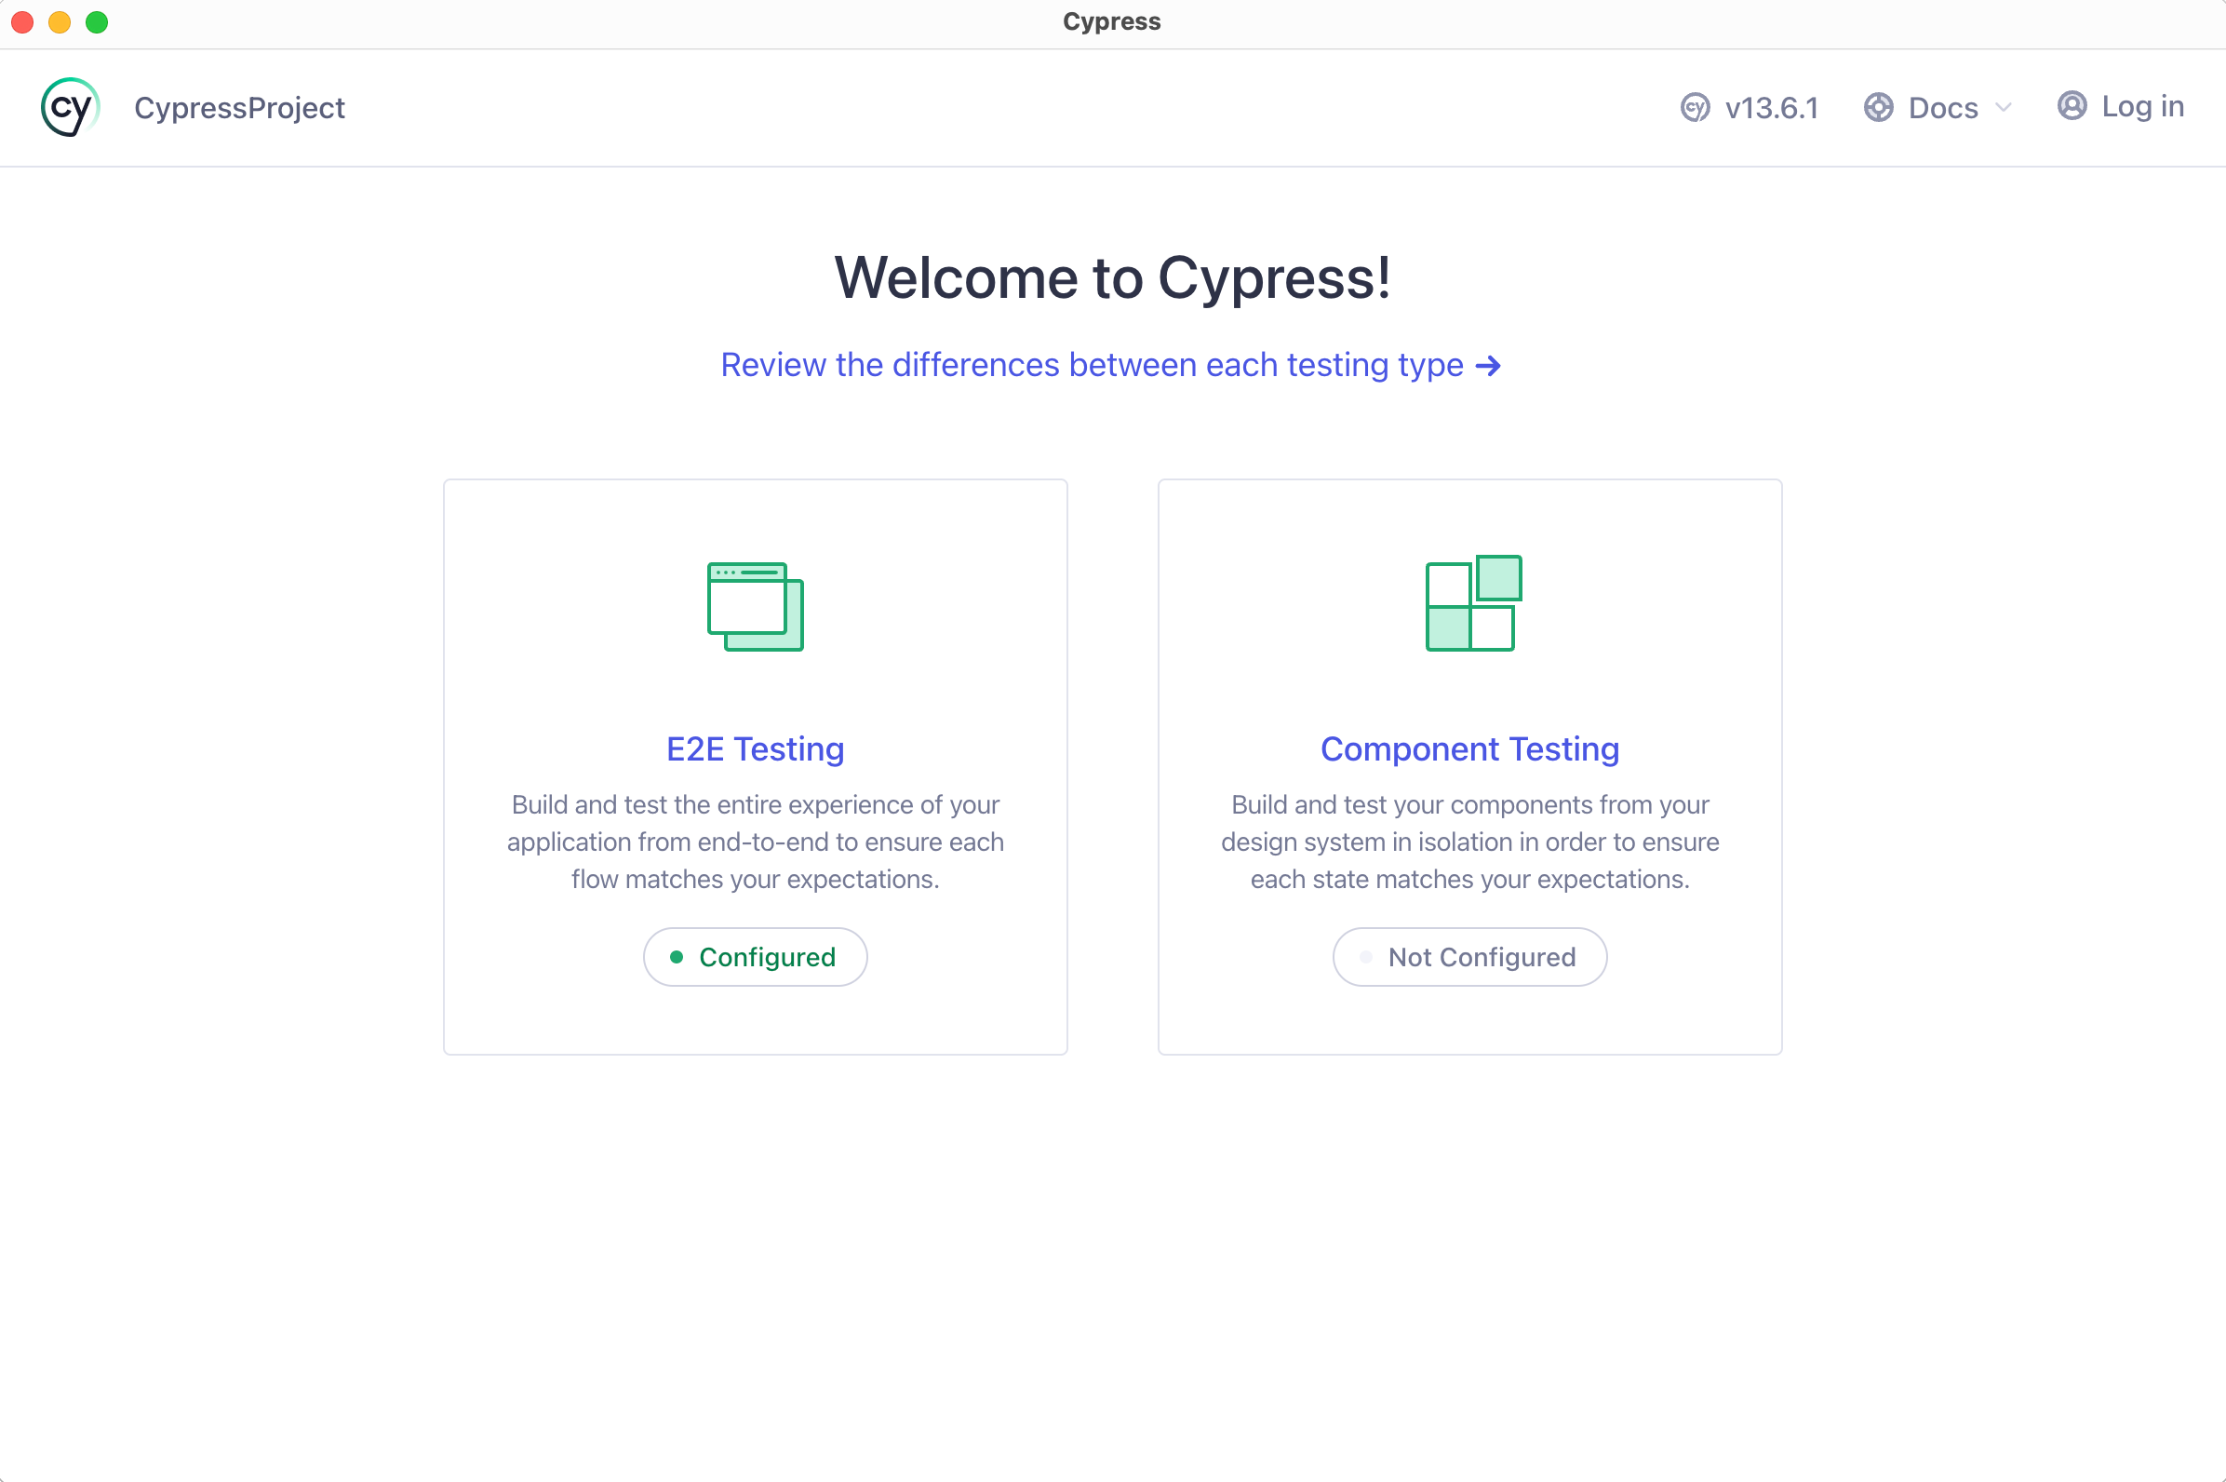
Task: Open version details via v13.6.1 label
Action: 1772,107
